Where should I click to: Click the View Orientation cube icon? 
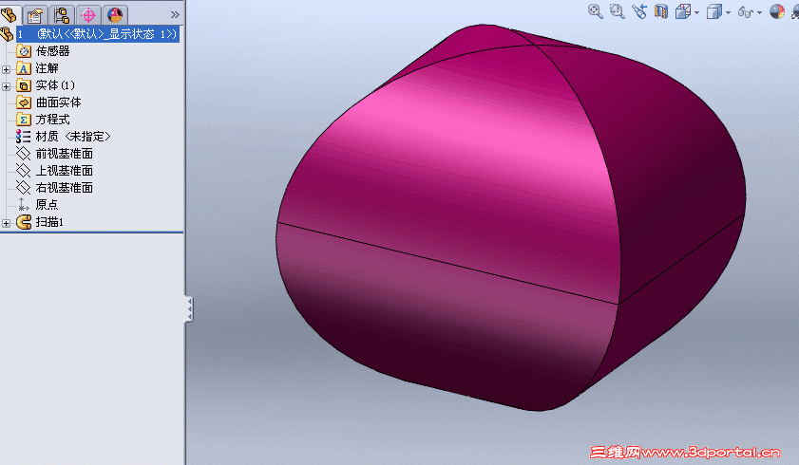[x=683, y=11]
